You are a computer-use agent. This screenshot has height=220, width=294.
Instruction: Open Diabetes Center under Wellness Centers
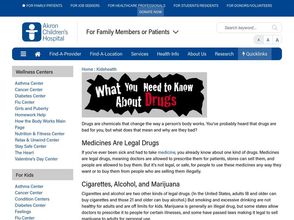[30, 96]
